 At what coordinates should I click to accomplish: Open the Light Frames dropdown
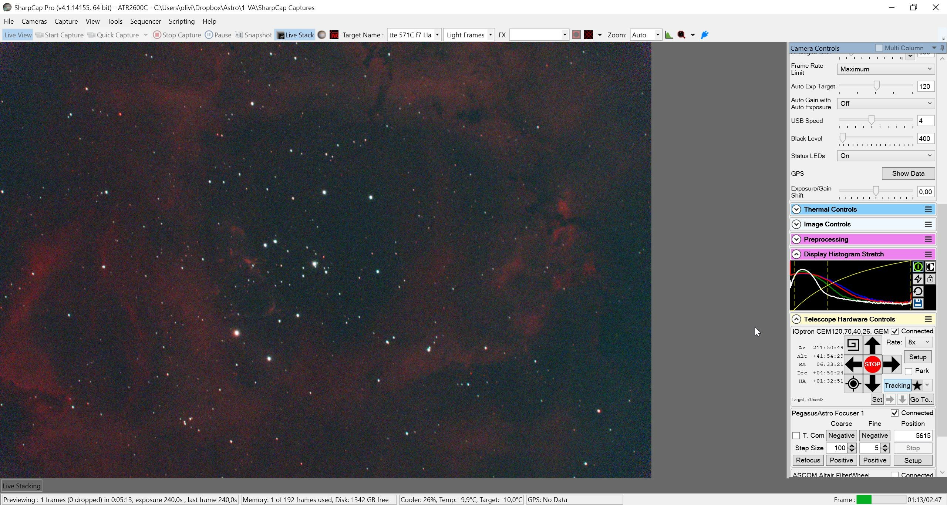[469, 35]
